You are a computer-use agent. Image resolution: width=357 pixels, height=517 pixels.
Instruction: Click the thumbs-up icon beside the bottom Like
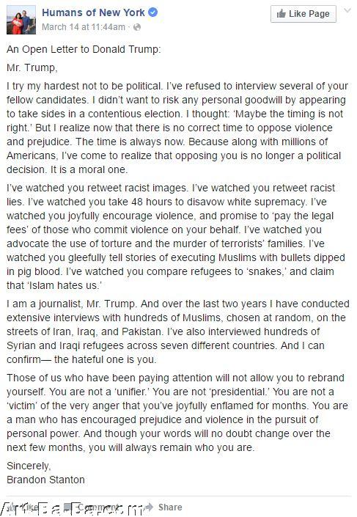tap(12, 507)
